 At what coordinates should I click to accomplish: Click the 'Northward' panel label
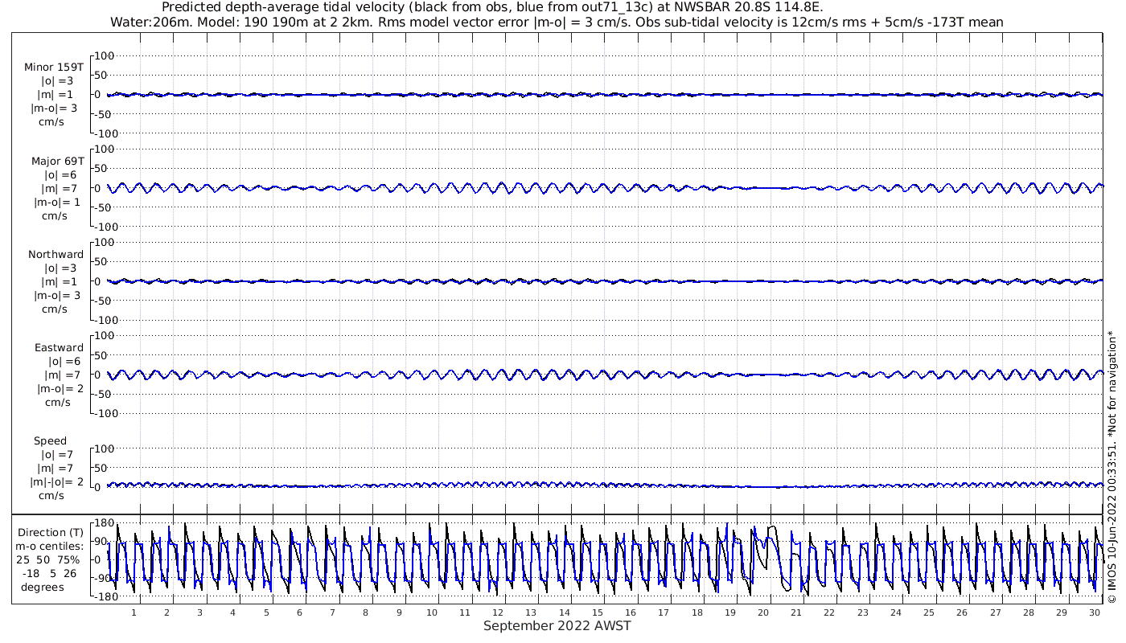(x=55, y=254)
